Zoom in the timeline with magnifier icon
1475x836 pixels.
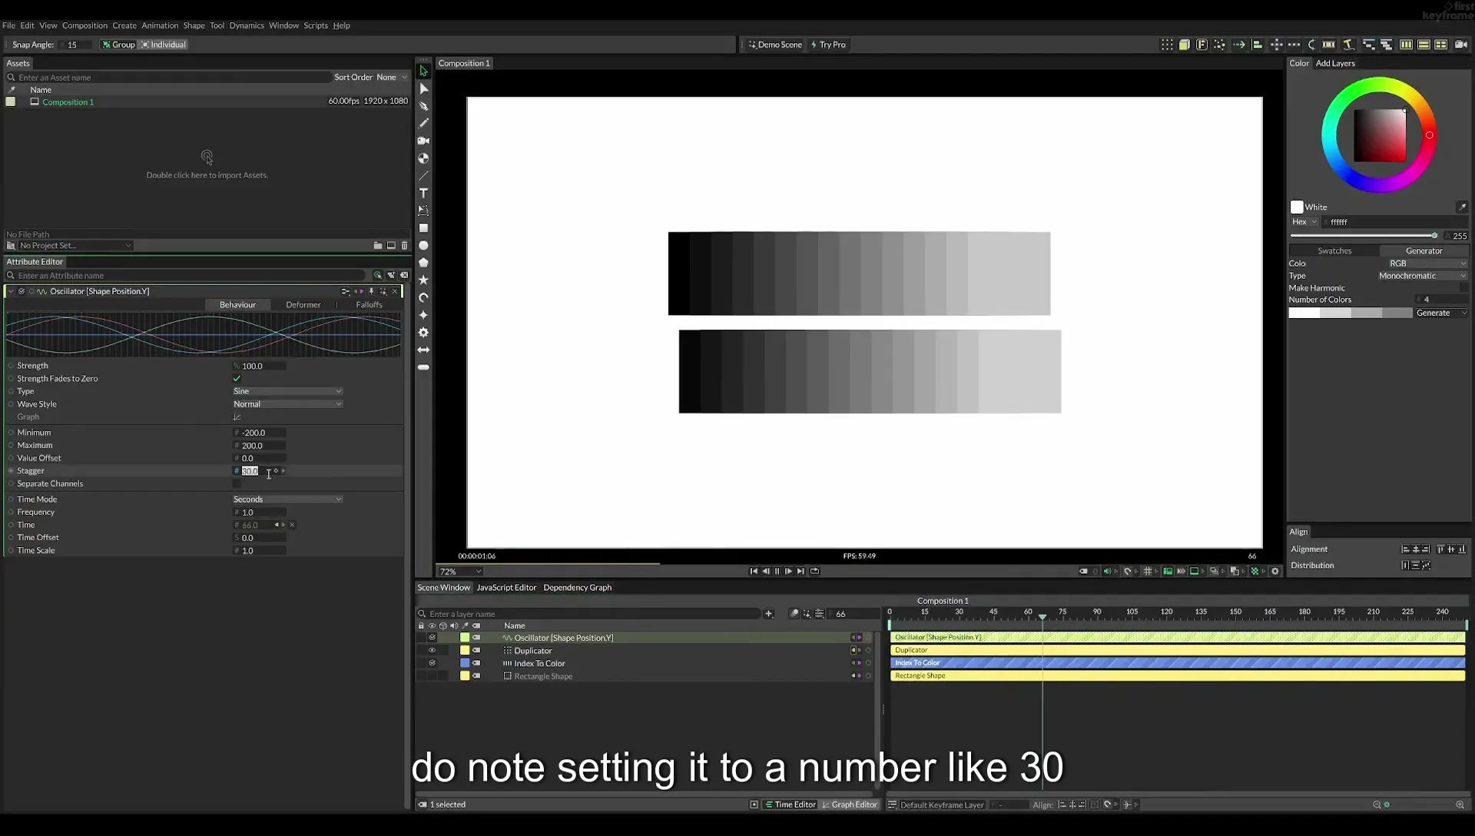(x=1460, y=805)
